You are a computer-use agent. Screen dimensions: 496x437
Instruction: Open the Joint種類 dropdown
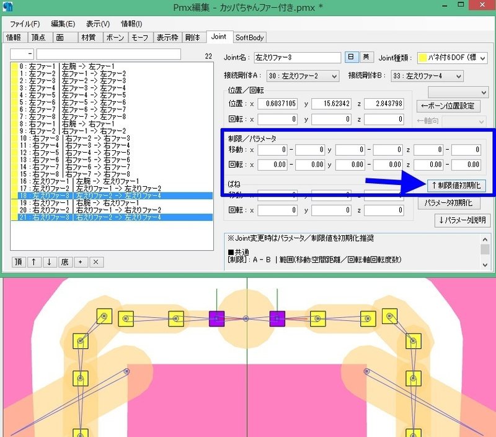(453, 58)
